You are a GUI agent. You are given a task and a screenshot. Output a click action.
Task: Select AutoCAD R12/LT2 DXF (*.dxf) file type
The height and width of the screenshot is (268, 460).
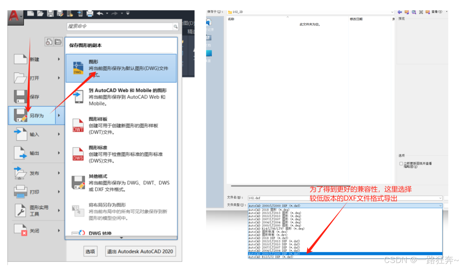[345, 257]
